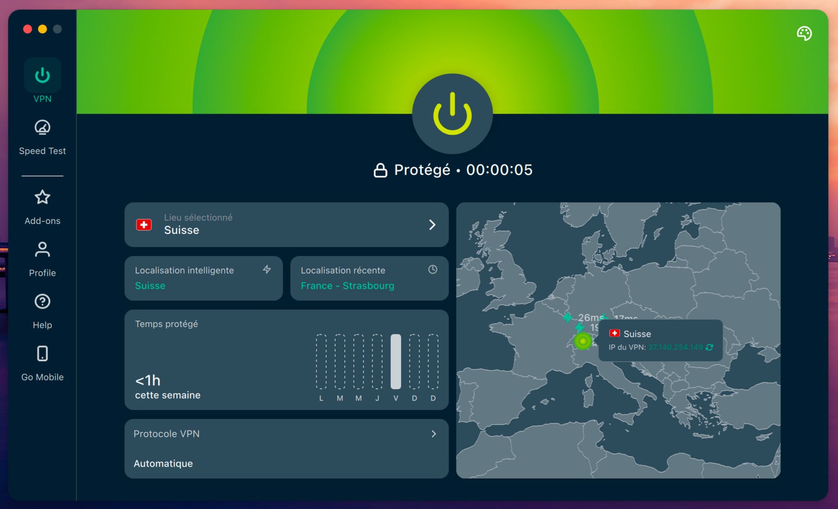This screenshot has height=509, width=838.
Task: Click the clock icon on Localisation récente
Action: [x=433, y=269]
